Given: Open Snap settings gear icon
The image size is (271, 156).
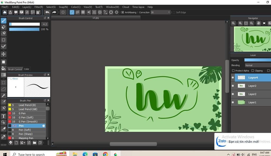Looking at the screenshot, I should pos(117,12).
